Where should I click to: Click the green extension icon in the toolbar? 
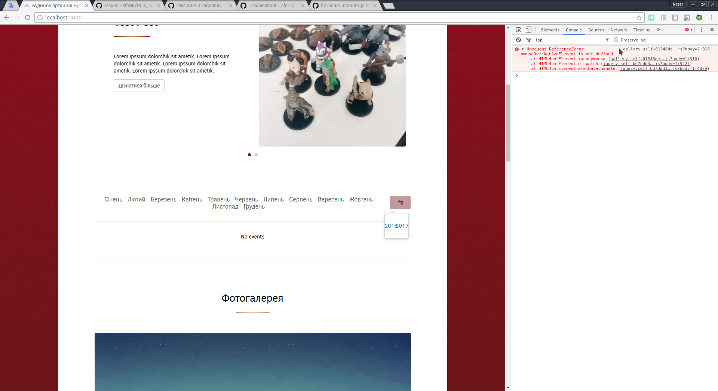coord(651,18)
